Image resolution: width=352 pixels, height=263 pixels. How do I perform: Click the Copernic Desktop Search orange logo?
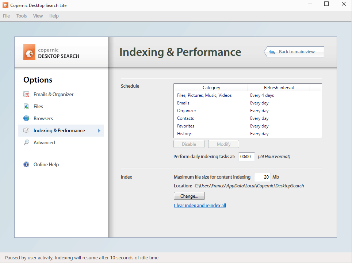click(29, 52)
